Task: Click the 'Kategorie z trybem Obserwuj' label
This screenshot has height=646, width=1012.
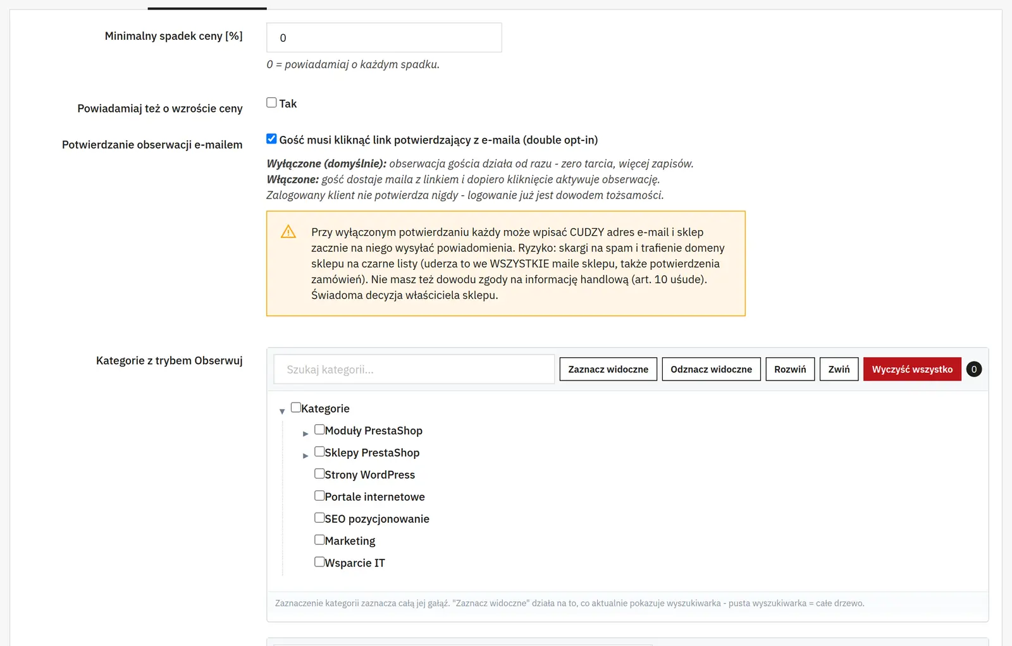Action: pyautogui.click(x=170, y=360)
